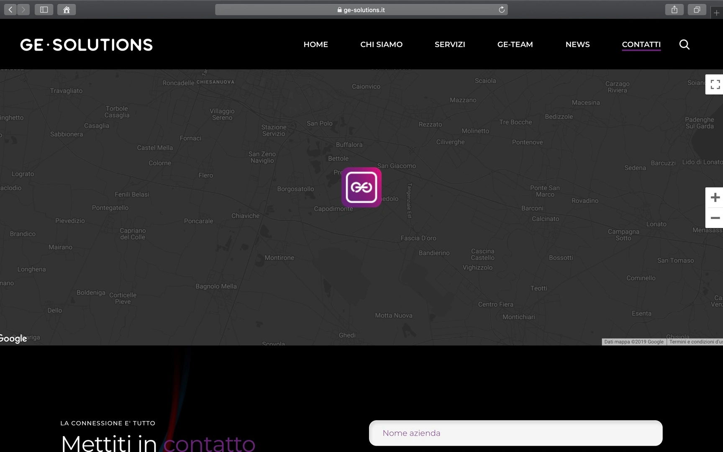
Task: Click the ge-solutions.it address bar
Action: pos(361,10)
